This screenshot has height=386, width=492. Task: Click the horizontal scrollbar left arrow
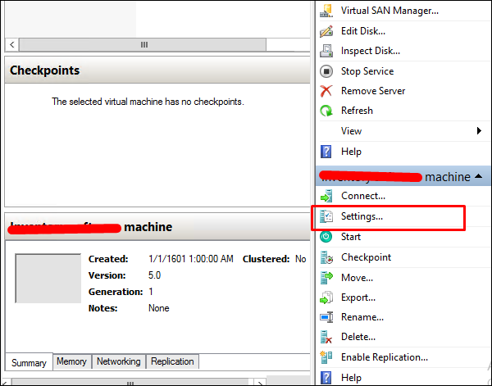(x=11, y=44)
